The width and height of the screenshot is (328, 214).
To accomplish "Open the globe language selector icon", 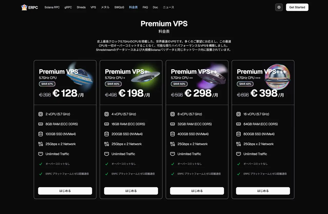I will click(x=279, y=7).
